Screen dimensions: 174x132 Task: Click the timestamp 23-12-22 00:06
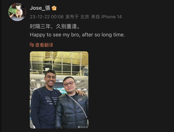tap(47, 17)
